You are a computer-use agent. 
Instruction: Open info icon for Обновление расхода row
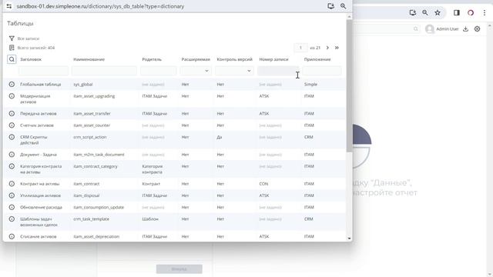(12, 207)
